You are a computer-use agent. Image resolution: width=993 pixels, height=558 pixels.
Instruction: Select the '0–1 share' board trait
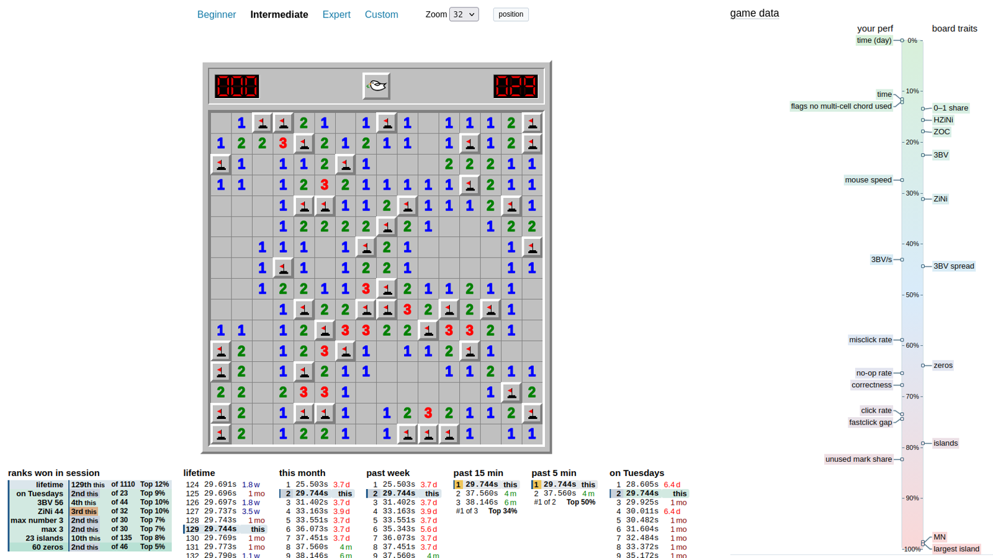[x=951, y=108]
